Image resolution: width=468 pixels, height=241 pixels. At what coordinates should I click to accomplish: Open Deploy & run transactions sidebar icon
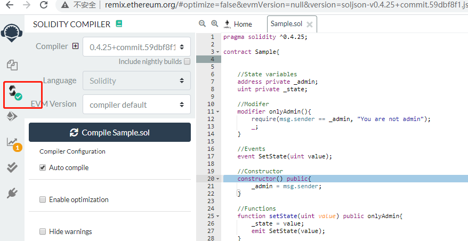click(x=12, y=117)
